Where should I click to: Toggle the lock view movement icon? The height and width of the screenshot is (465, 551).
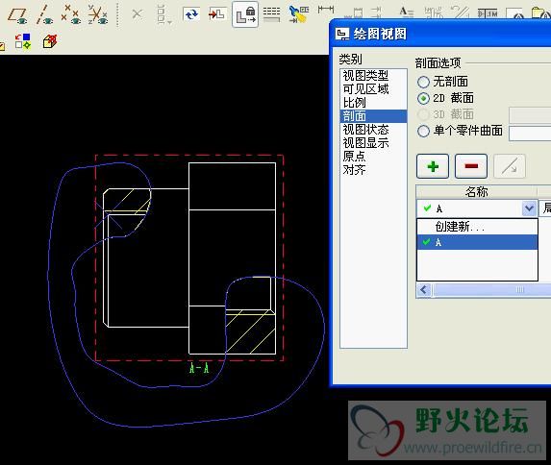click(x=245, y=14)
